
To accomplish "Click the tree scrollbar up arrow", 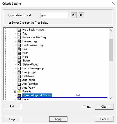I will 111,30.
